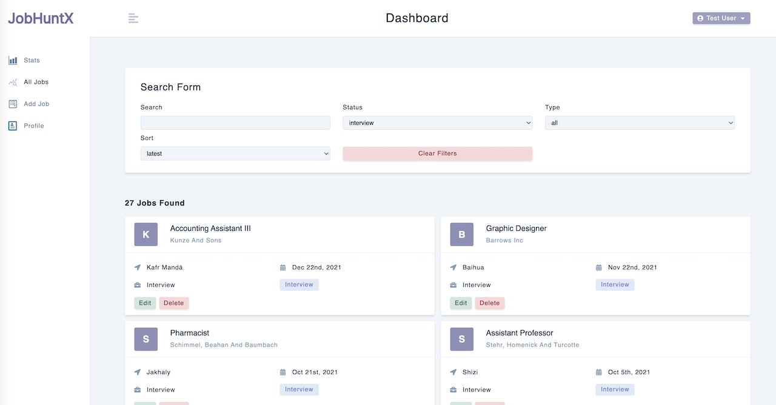Image resolution: width=776 pixels, height=405 pixels.
Task: Go to the Profile page
Action: coord(33,125)
